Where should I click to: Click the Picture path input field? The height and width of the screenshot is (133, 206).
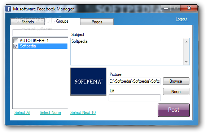click(135, 81)
